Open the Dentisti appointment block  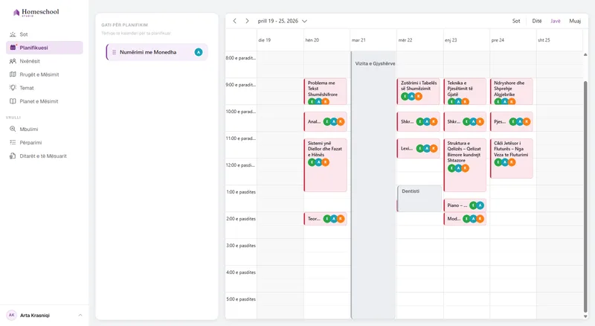[419, 198]
